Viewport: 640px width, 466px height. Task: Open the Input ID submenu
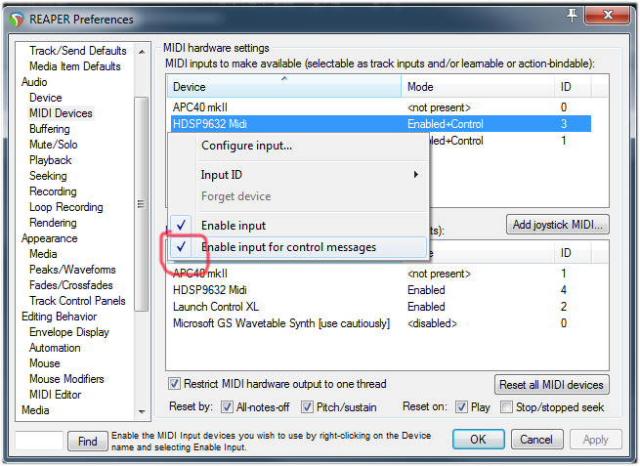298,175
